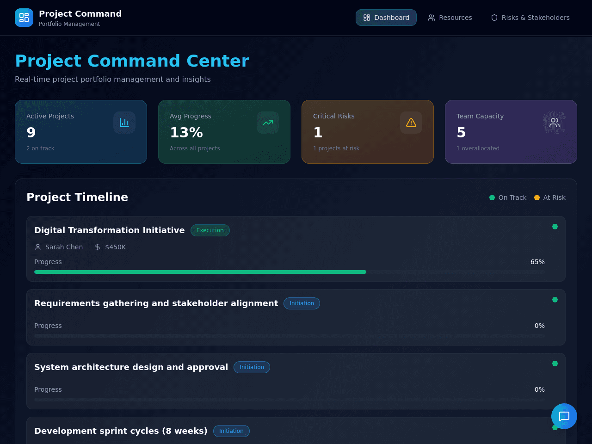Viewport: 592px width, 444px height.
Task: Click Requirements gathering and stakeholder alignment title
Action: tap(156, 303)
